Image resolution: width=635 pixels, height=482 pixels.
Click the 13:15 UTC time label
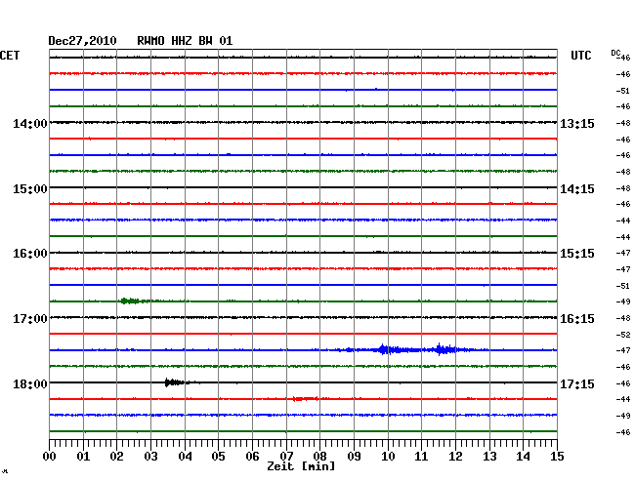[x=577, y=123]
